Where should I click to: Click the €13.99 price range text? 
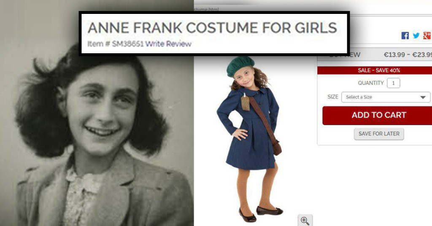coord(408,54)
